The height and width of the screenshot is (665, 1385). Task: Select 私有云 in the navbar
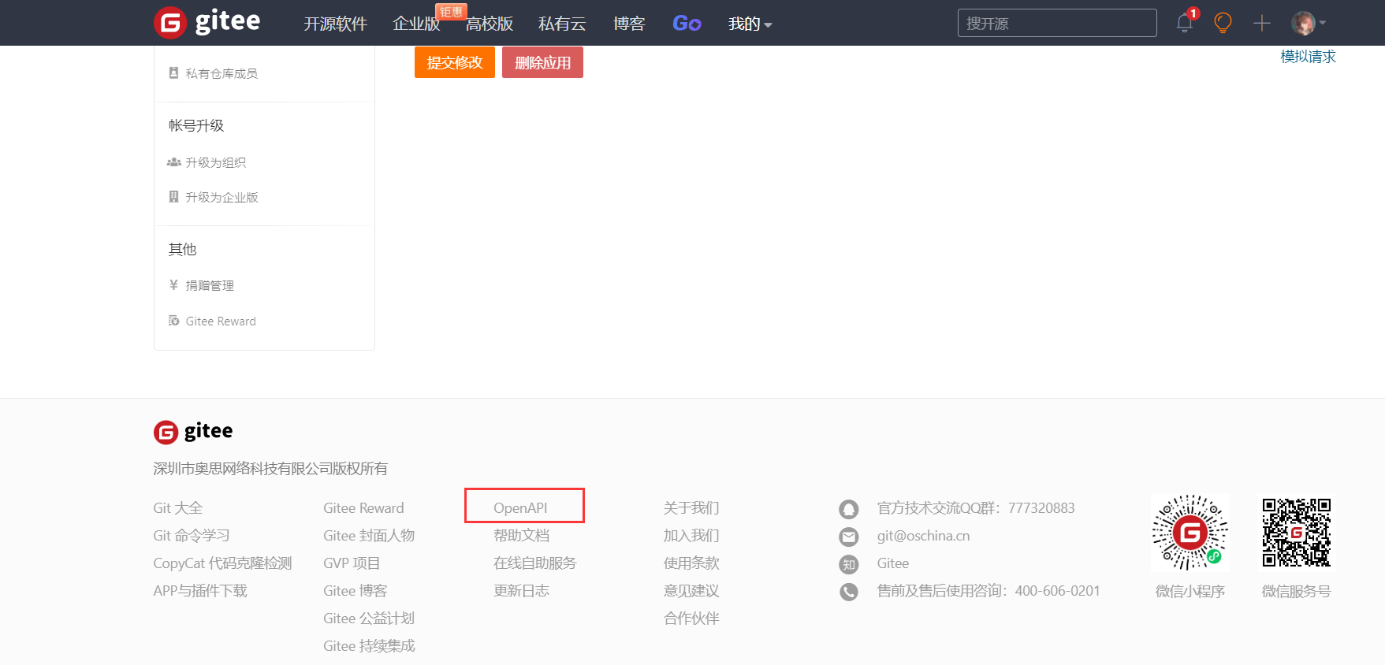[x=562, y=24]
